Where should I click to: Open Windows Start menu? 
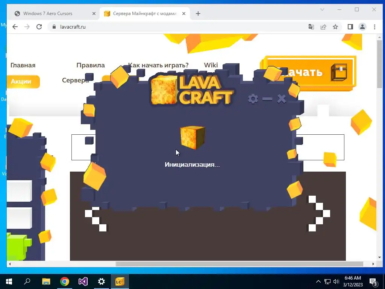pos(9,281)
